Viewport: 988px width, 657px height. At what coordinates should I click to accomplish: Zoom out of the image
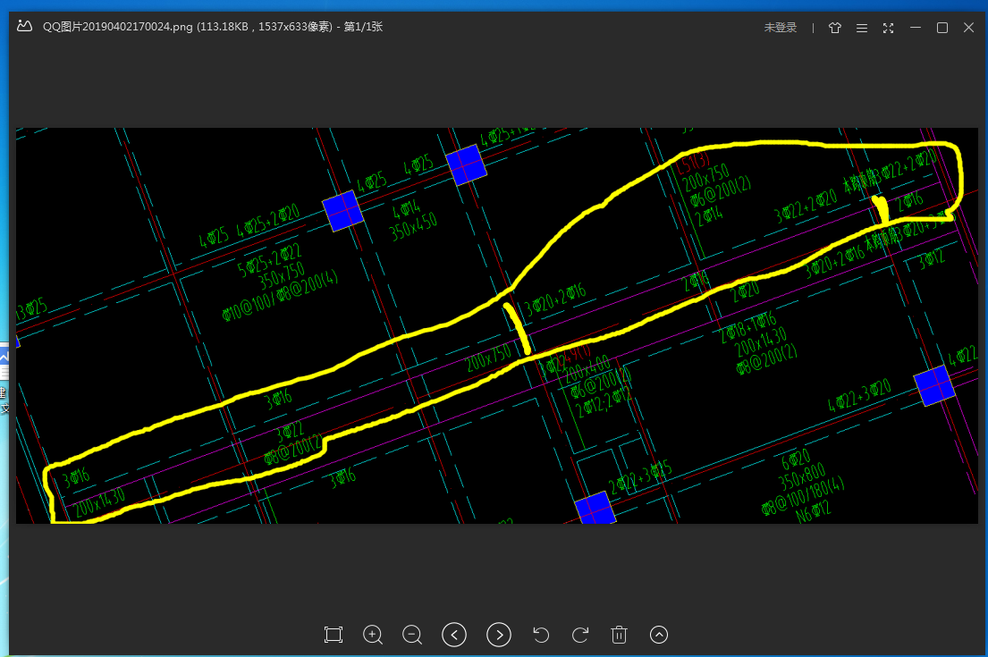[412, 635]
